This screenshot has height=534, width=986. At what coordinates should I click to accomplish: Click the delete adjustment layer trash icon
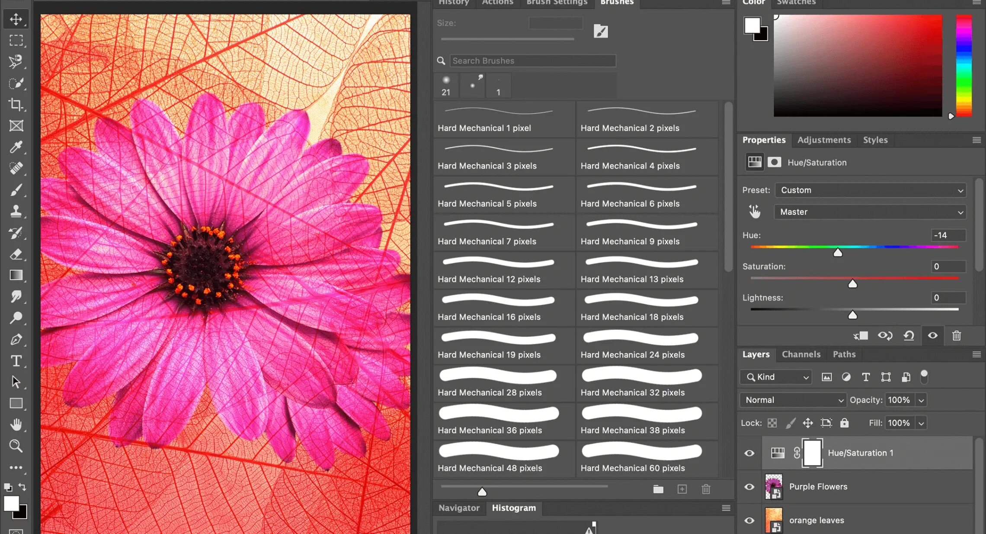pos(956,336)
